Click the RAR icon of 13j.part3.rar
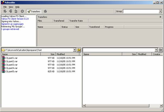The height and width of the screenshot is (112, 164). (x=3, y=65)
